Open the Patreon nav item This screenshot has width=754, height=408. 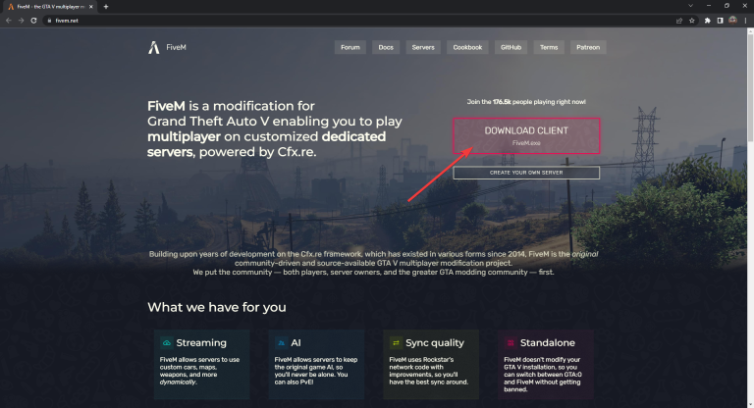(x=588, y=48)
